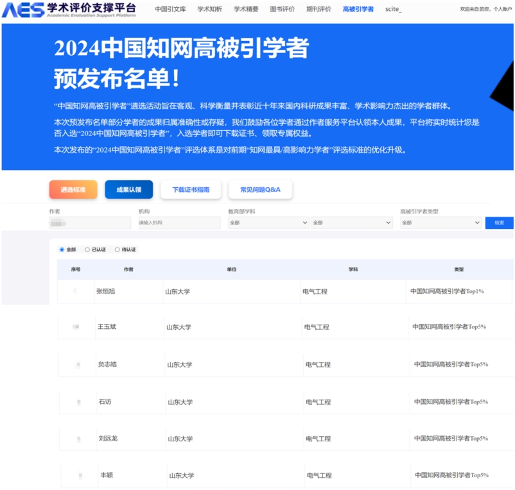The height and width of the screenshot is (490, 515).
Task: Select the 全部 radio button
Action: coord(62,249)
